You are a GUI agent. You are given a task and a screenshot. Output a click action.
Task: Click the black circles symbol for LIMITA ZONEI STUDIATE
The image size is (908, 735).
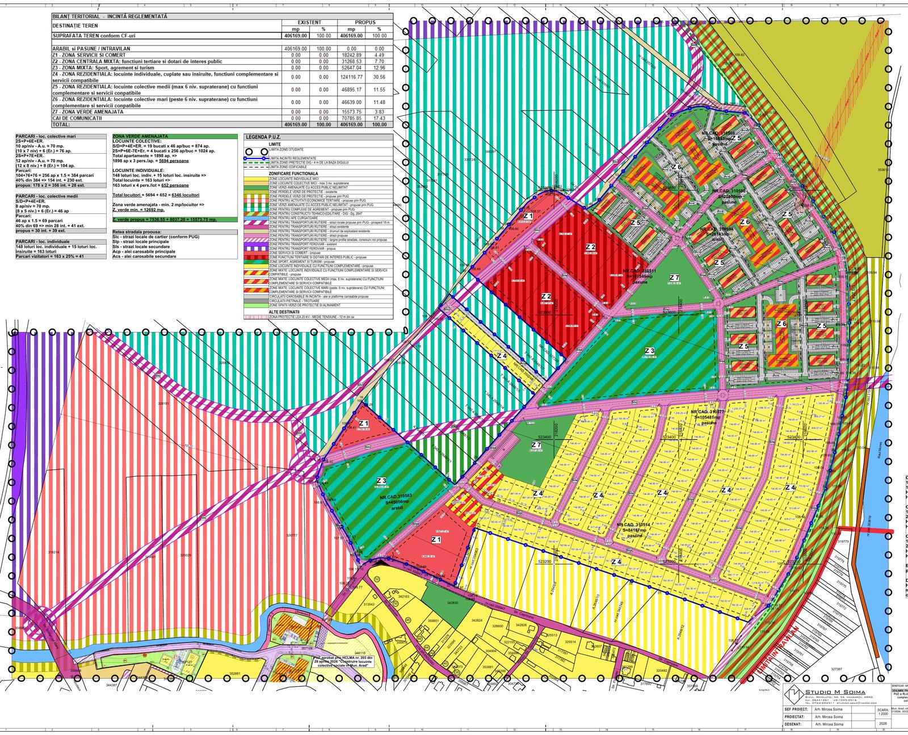point(257,152)
